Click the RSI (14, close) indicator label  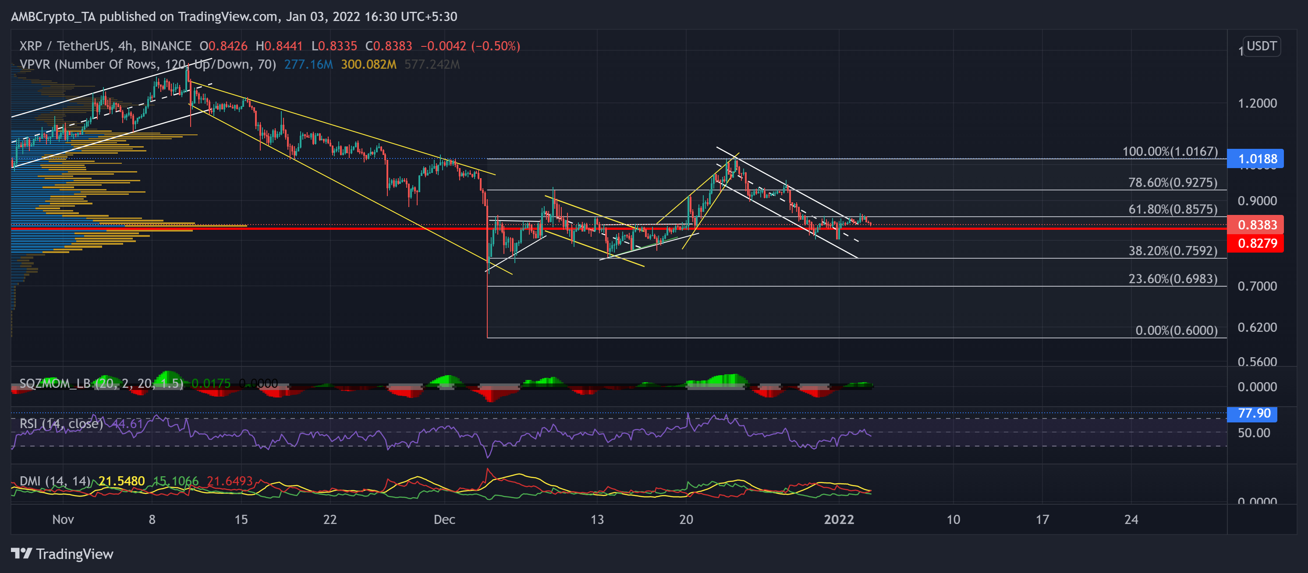(x=61, y=423)
